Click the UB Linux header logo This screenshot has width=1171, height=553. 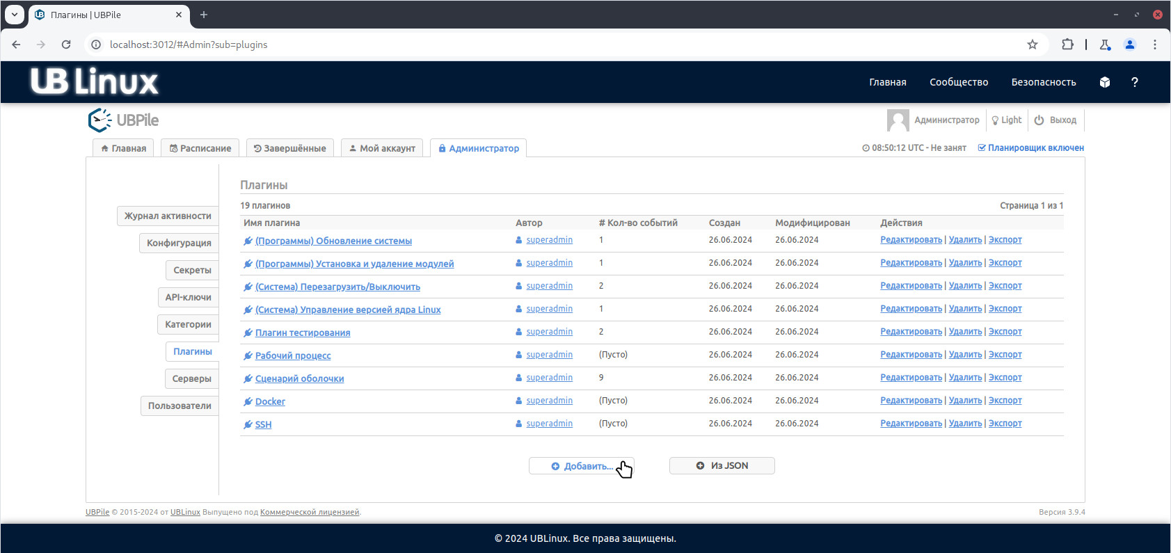[x=95, y=81]
